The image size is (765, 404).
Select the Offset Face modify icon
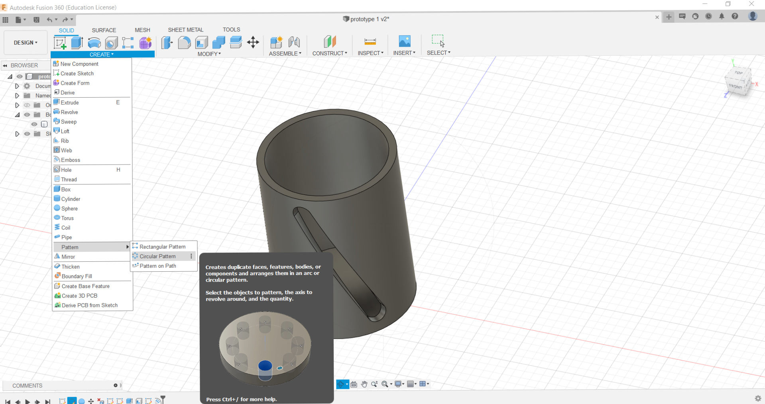coord(236,42)
